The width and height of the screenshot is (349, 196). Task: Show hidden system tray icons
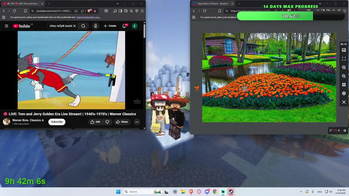301,192
